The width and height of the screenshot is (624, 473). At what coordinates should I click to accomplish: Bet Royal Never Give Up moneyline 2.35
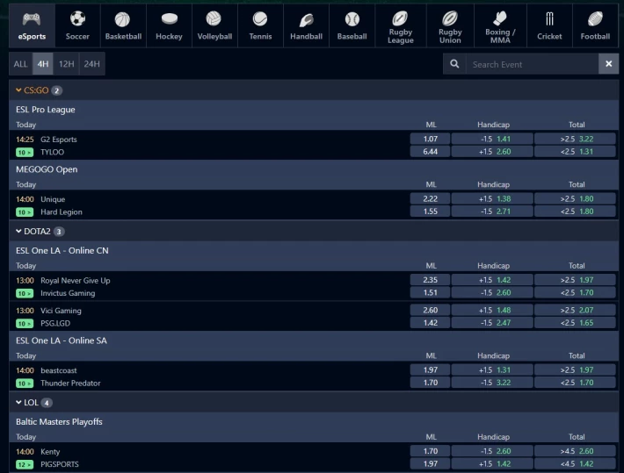click(430, 280)
